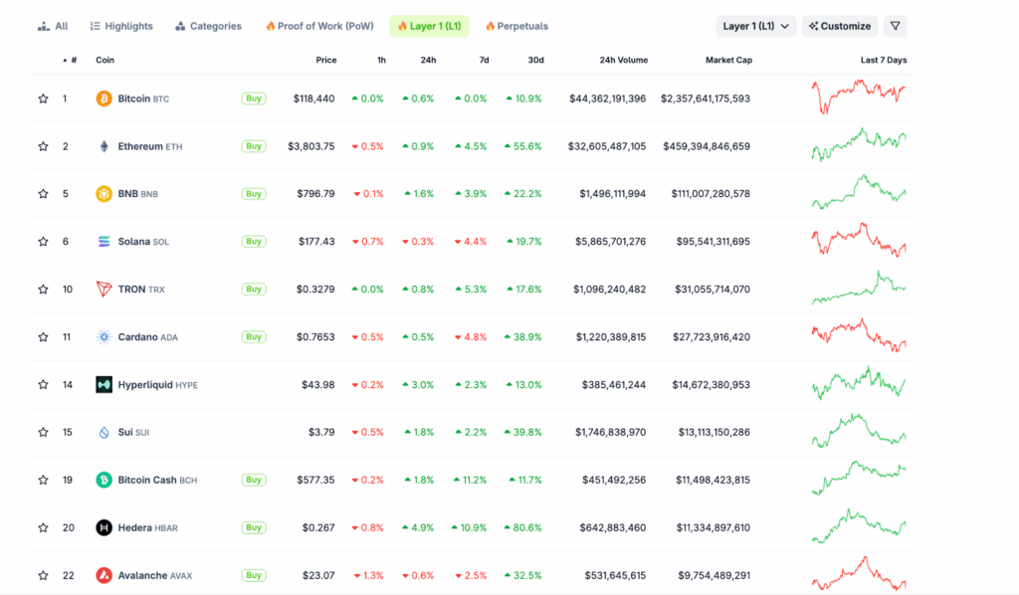Star the Sui coin

(43, 432)
